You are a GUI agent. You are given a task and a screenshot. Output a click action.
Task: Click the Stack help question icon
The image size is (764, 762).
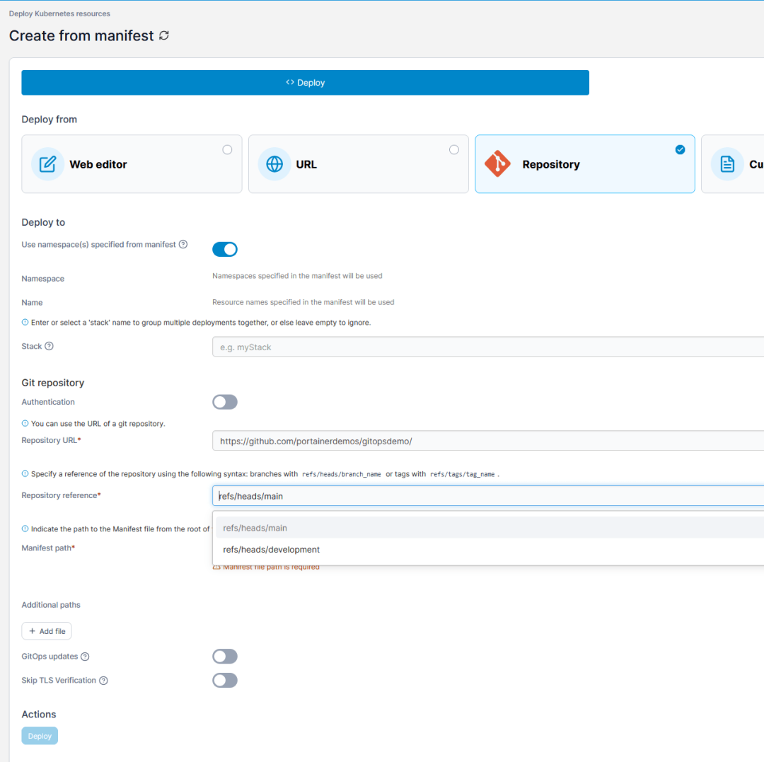pos(49,346)
